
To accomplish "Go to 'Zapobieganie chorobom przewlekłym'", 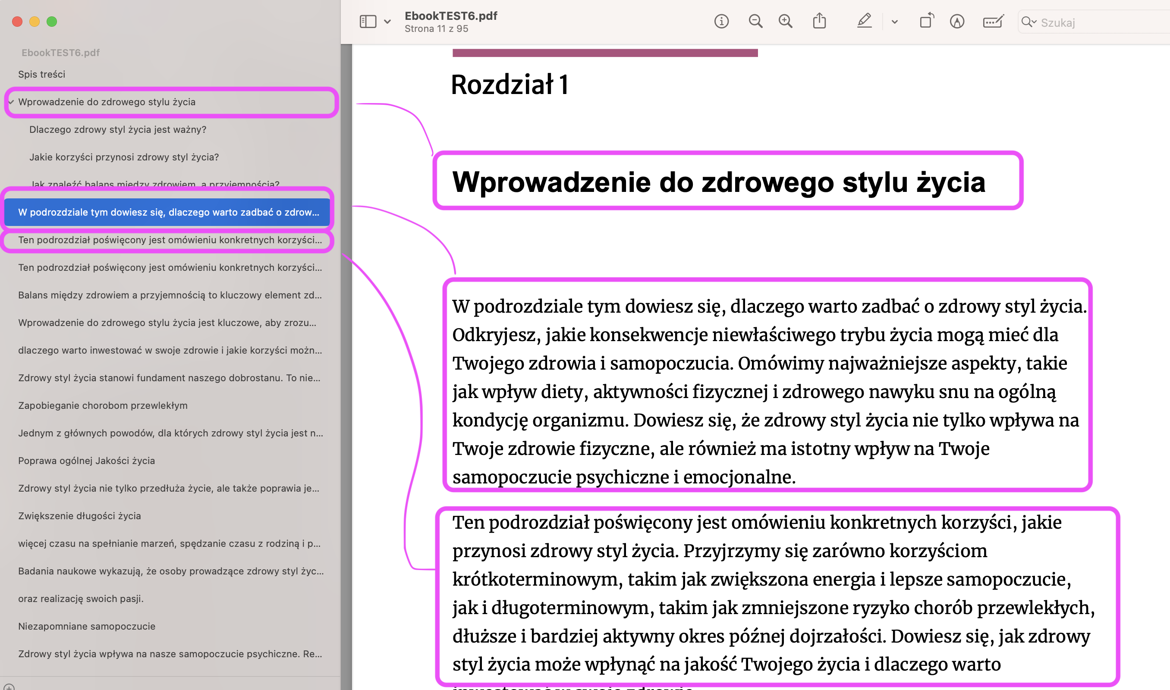I will 103,405.
